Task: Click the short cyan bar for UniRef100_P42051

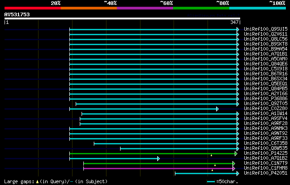Action: tap(207, 173)
